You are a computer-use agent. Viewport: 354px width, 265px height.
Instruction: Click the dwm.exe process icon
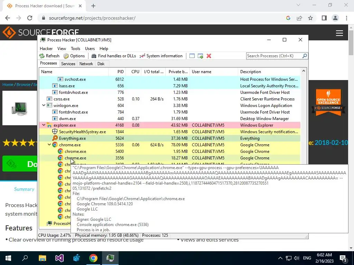click(x=55, y=119)
